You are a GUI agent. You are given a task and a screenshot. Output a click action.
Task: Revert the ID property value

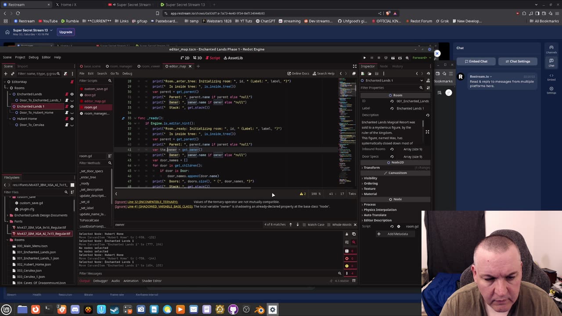[x=392, y=101]
